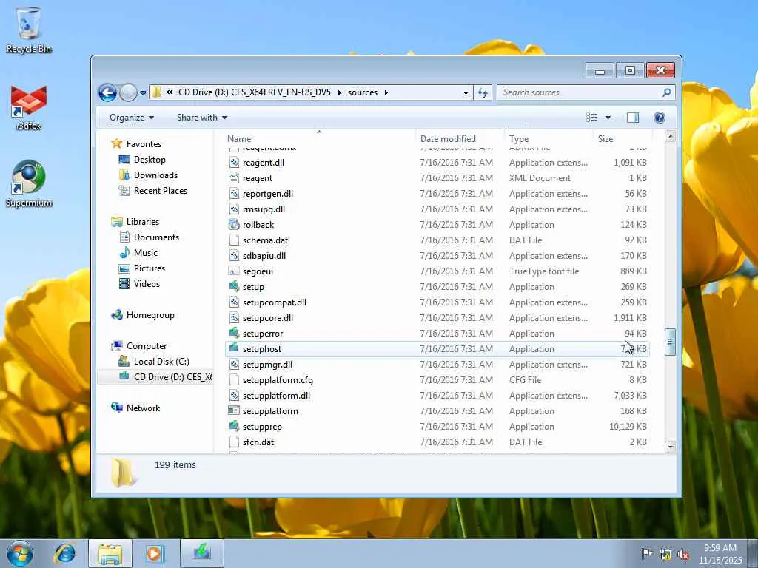This screenshot has height=568, width=758.
Task: Click the scrollbar down arrow
Action: [x=670, y=447]
